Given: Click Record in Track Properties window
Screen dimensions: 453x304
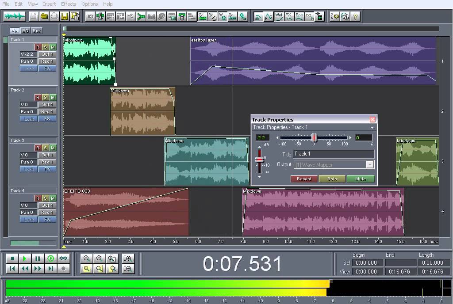Looking at the screenshot, I should coord(304,179).
